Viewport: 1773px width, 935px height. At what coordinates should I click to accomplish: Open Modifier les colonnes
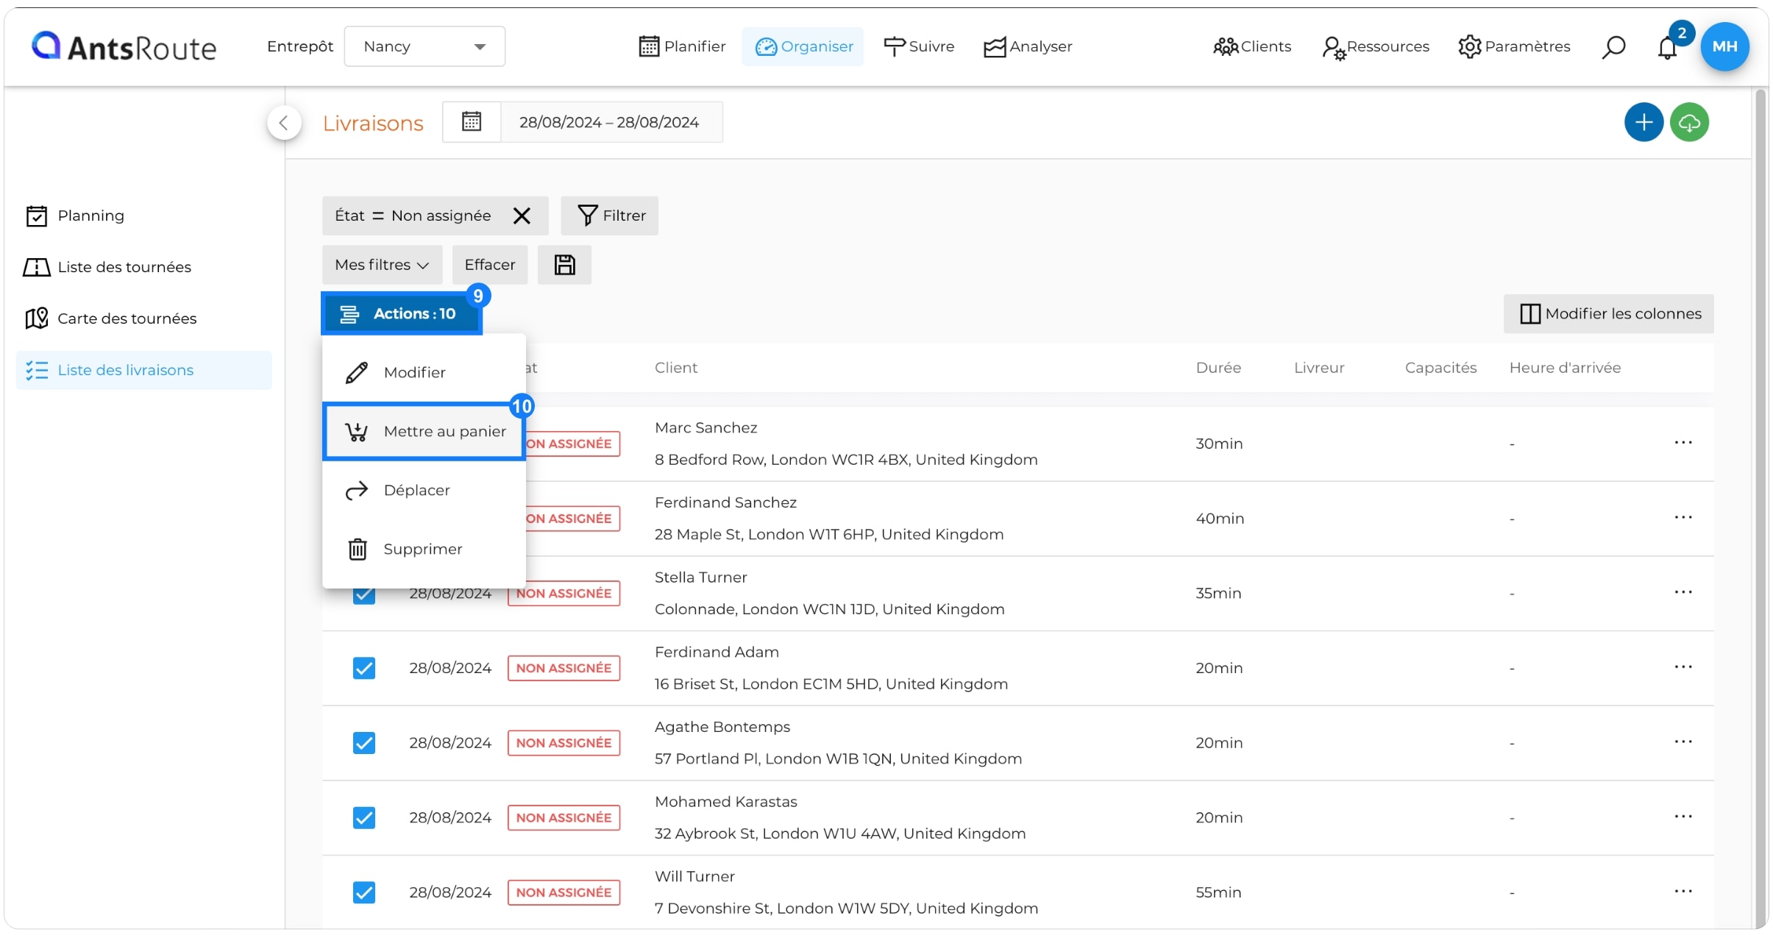pyautogui.click(x=1609, y=313)
